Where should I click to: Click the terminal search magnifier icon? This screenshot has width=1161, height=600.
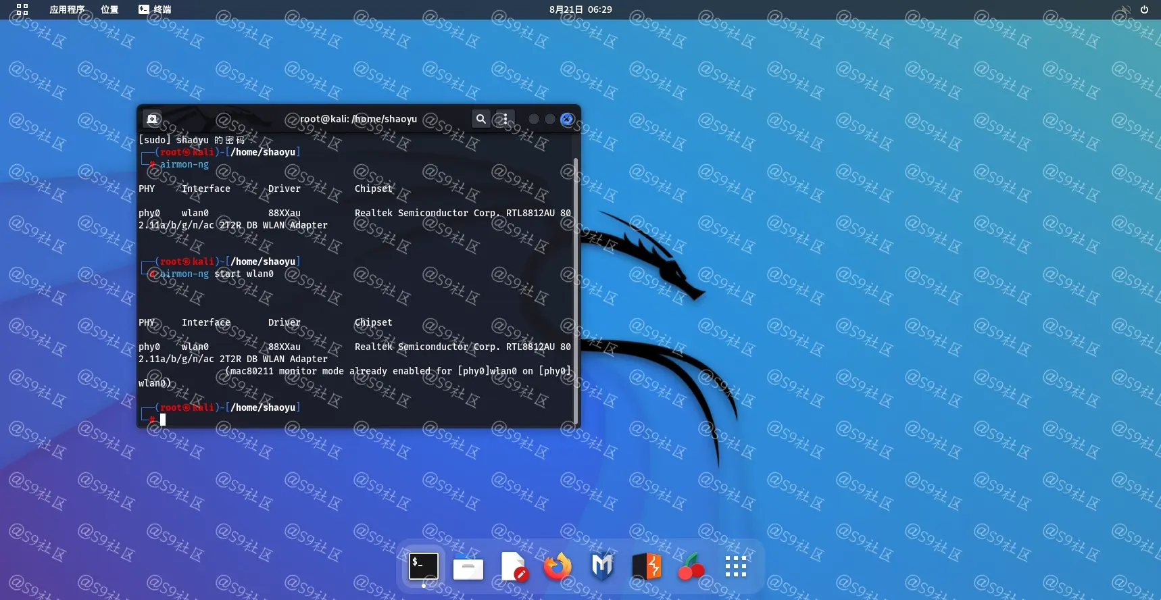[x=480, y=119]
